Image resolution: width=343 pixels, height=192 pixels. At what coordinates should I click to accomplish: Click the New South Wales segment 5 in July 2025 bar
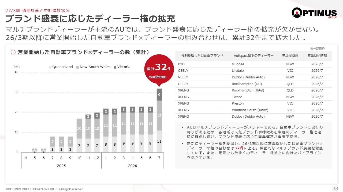coord(53,141)
